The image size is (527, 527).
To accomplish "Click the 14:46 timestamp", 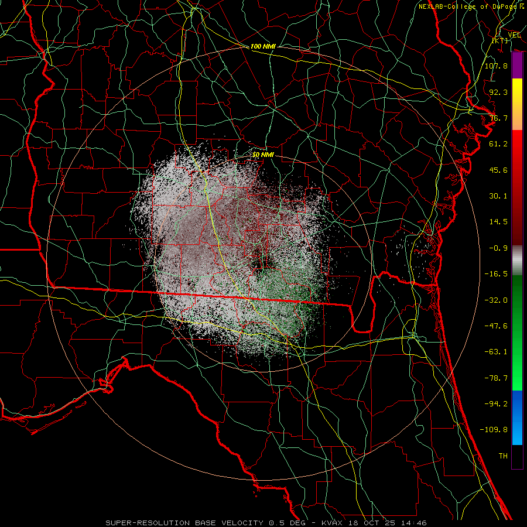I will pyautogui.click(x=413, y=523).
